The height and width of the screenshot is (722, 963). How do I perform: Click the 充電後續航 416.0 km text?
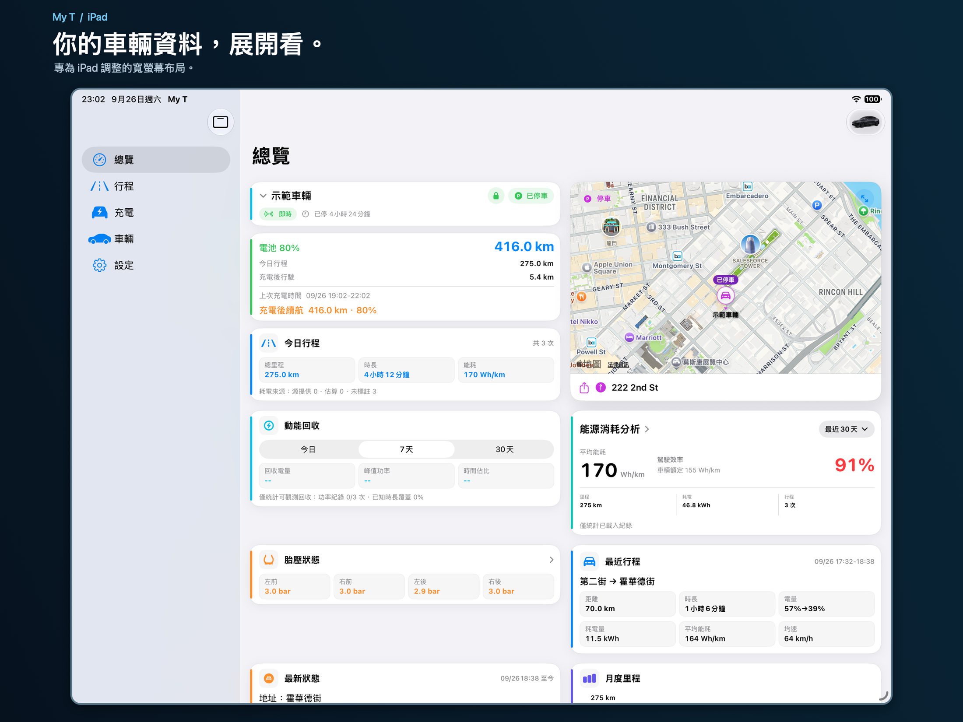(318, 310)
